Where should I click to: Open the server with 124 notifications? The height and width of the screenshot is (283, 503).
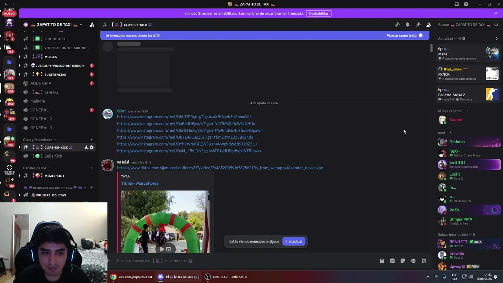click(x=9, y=74)
